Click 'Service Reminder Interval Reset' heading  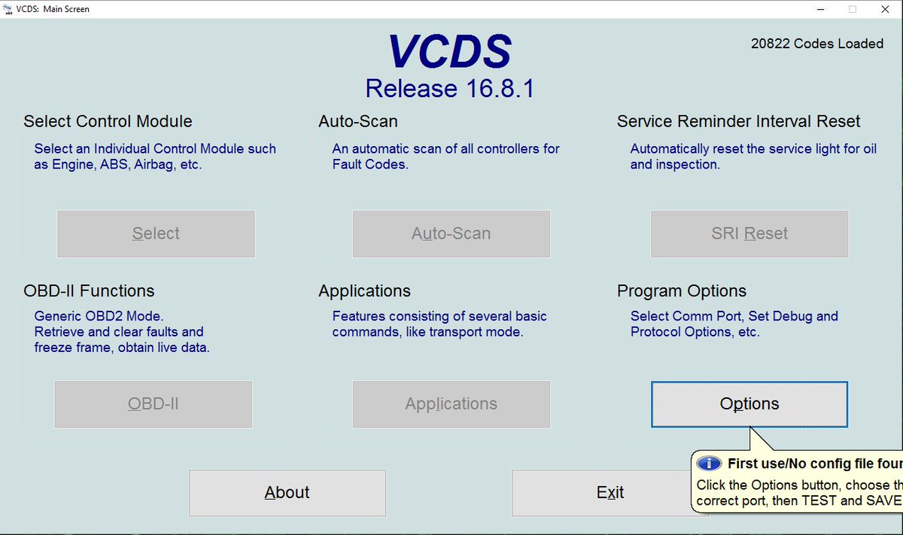pyautogui.click(x=739, y=122)
